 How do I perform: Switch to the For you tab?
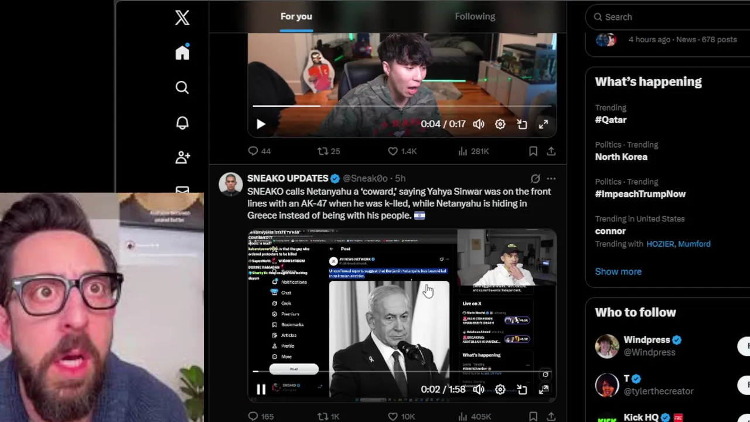(x=296, y=16)
